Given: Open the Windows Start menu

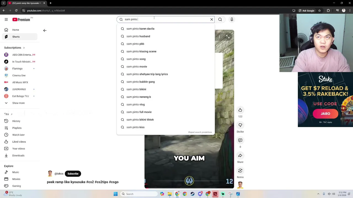Looking at the screenshot, I should [116, 194].
